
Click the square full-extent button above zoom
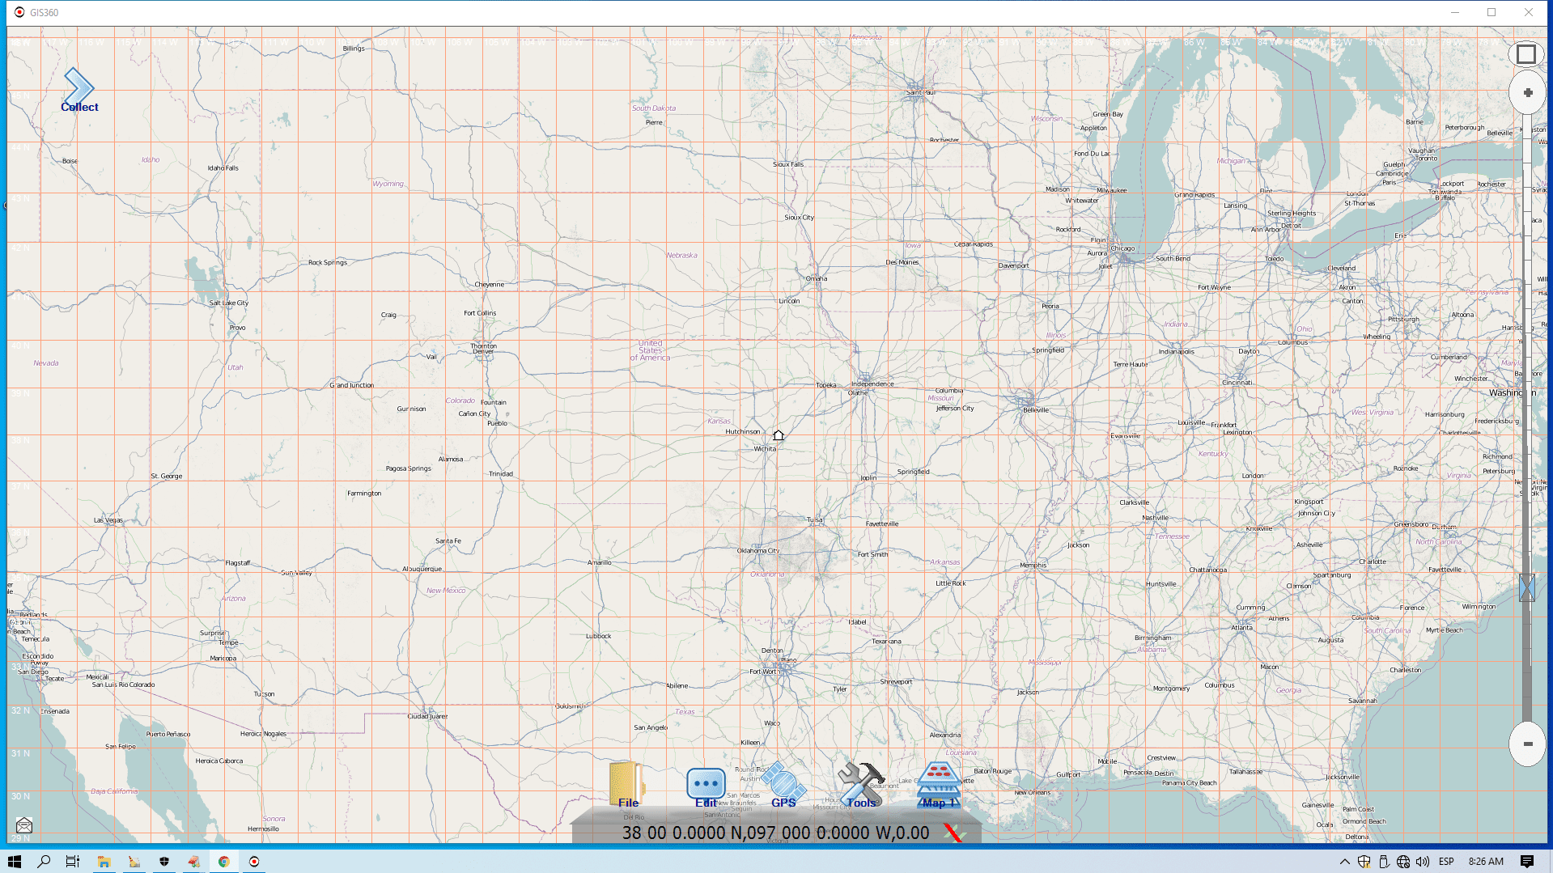pyautogui.click(x=1526, y=54)
